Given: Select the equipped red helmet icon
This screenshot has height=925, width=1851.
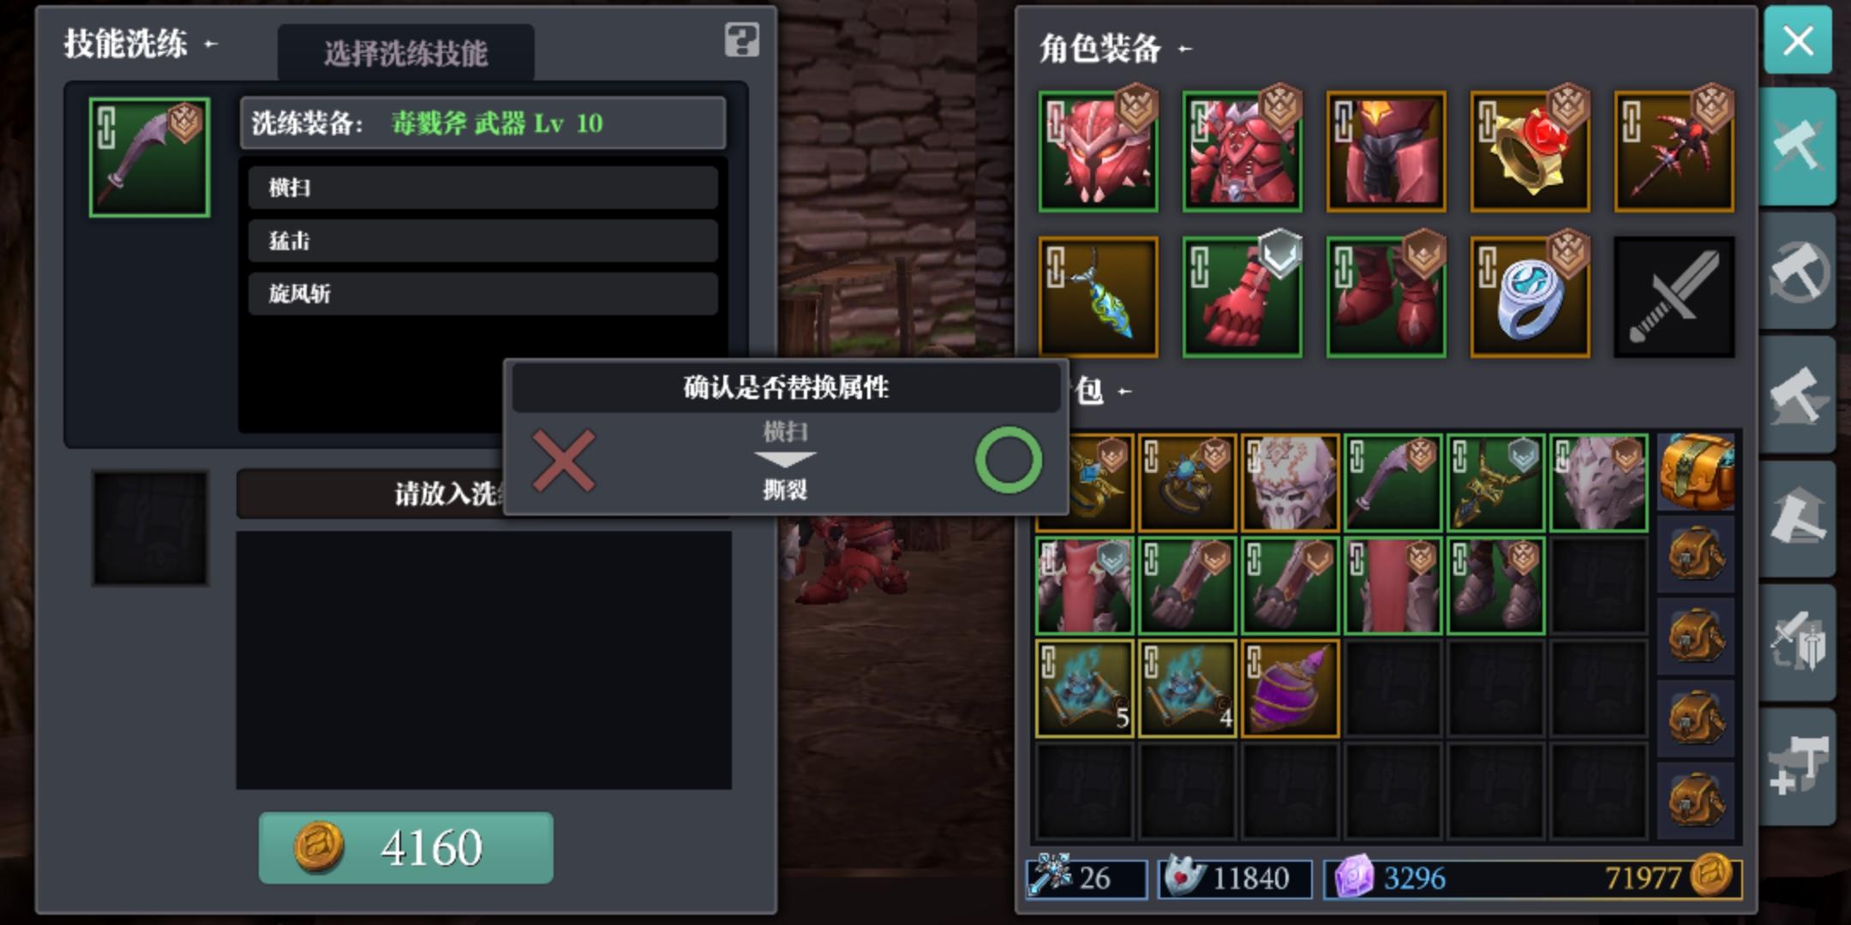Looking at the screenshot, I should 1099,152.
